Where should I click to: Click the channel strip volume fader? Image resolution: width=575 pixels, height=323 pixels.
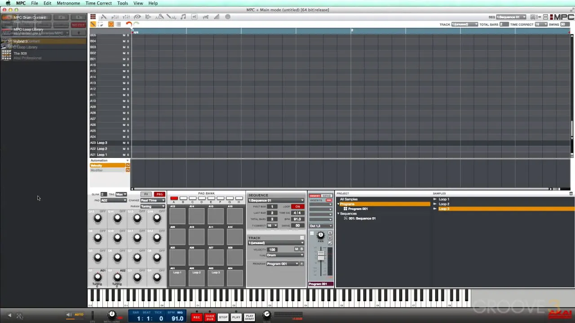click(x=321, y=255)
